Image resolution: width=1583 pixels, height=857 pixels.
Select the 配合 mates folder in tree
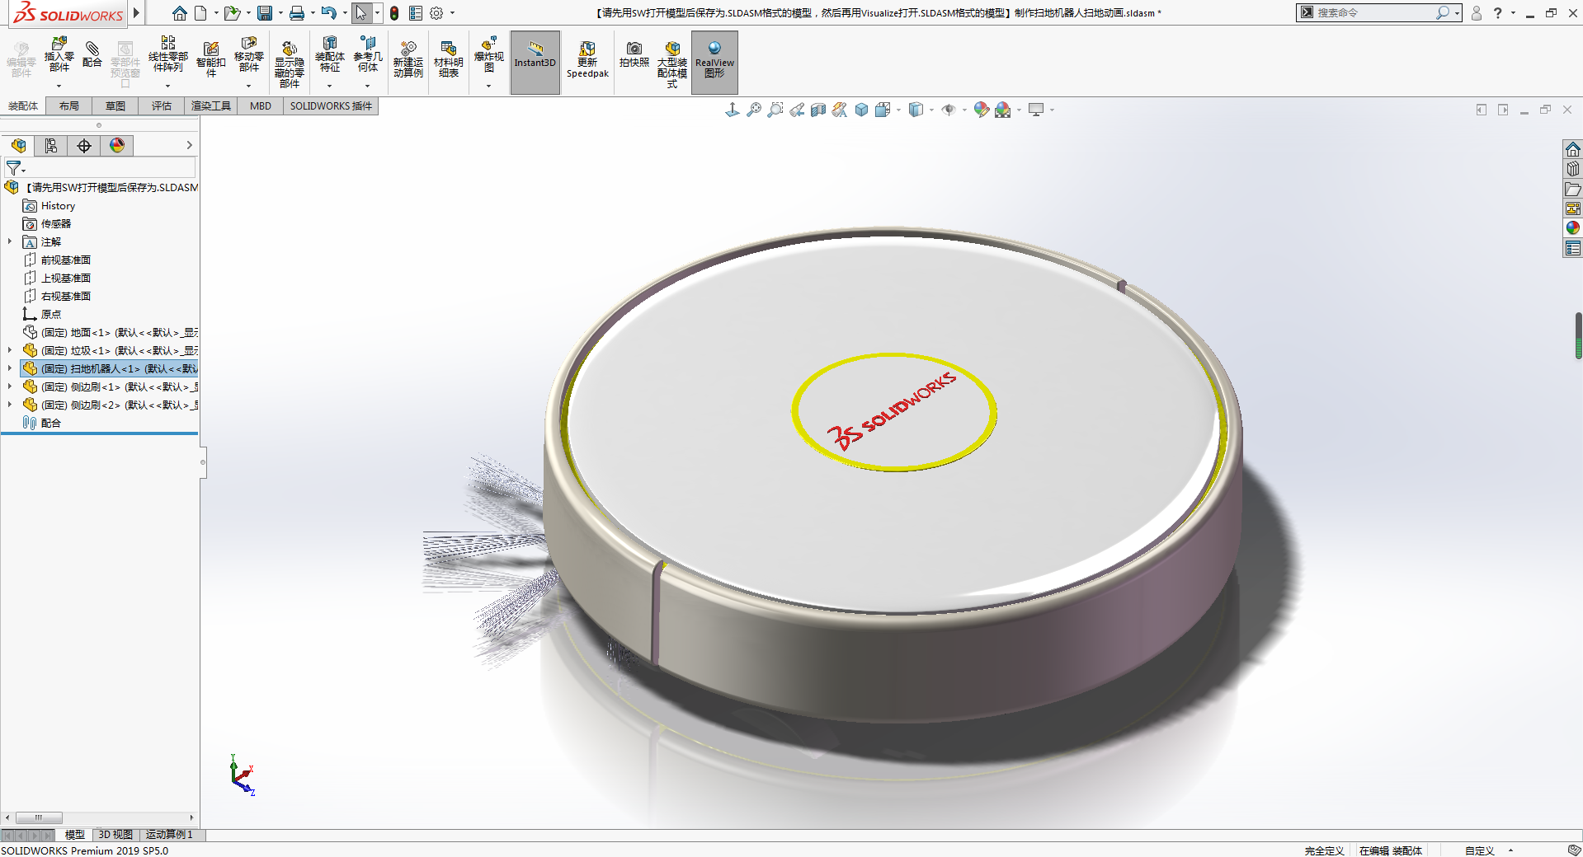click(51, 423)
